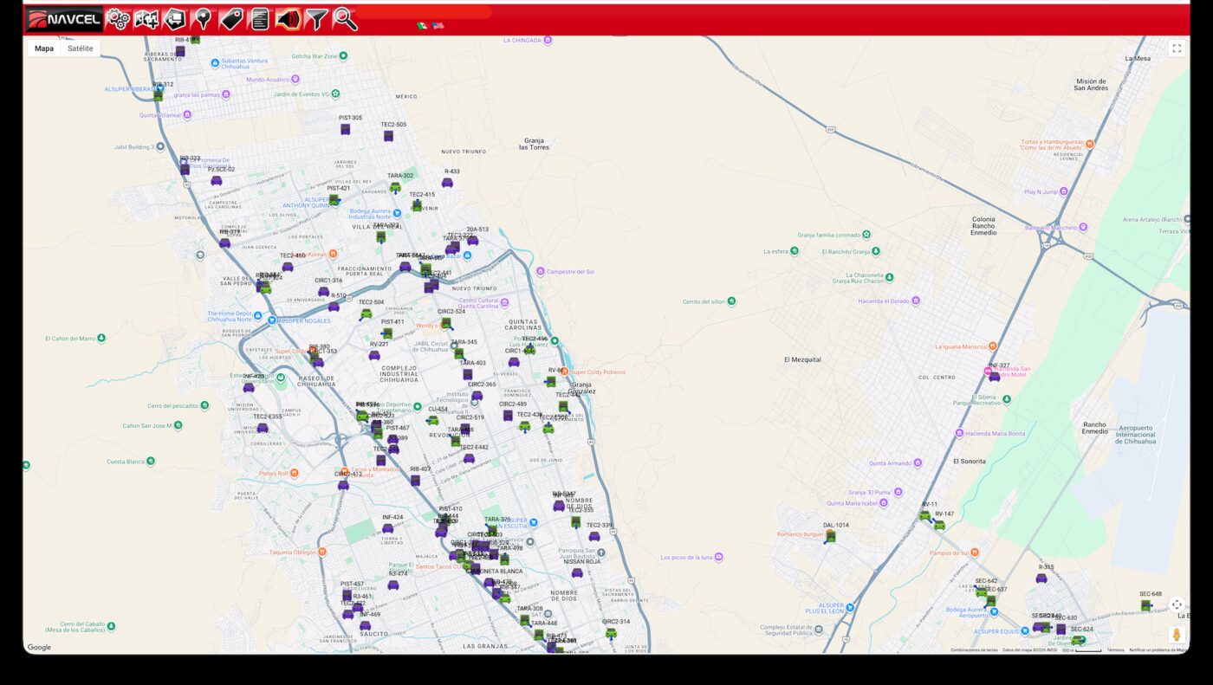Viewport: 1213px width, 685px height.
Task: Open the reports document toolbar icon
Action: (260, 19)
